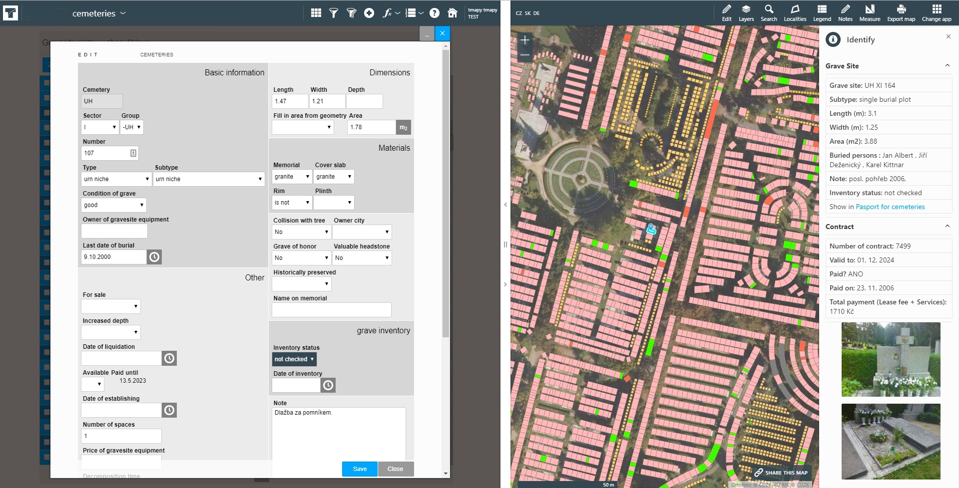Select the Edit tool in map toolbar

pos(727,13)
